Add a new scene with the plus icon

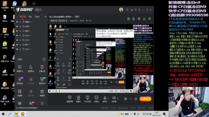(x=45, y=17)
